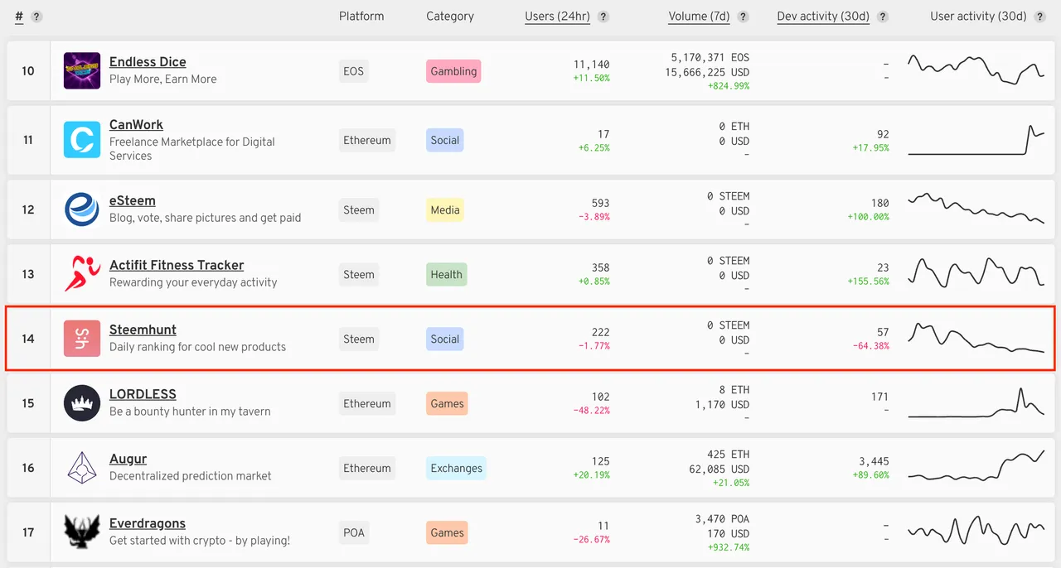View eSteem user activity sparkline

click(x=976, y=209)
